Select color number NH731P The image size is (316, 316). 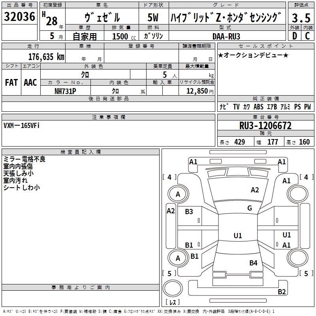pyautogui.click(x=65, y=91)
